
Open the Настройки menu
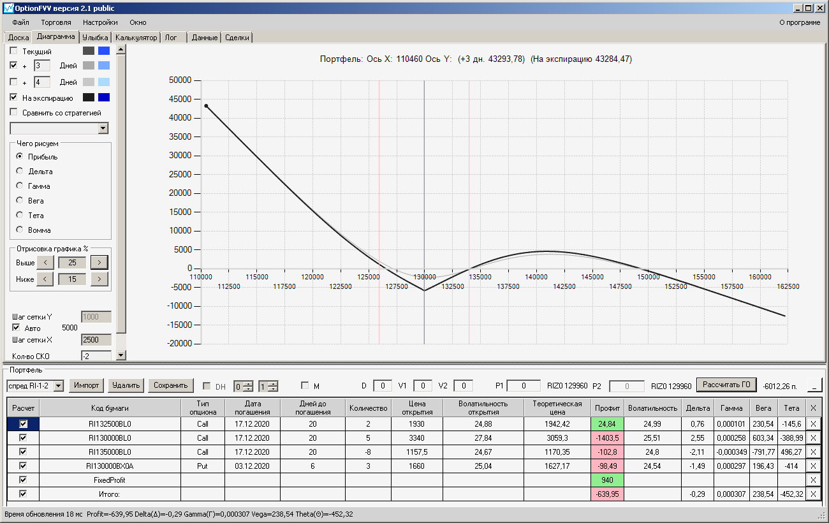coord(100,22)
